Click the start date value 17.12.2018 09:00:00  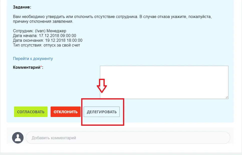57,35
